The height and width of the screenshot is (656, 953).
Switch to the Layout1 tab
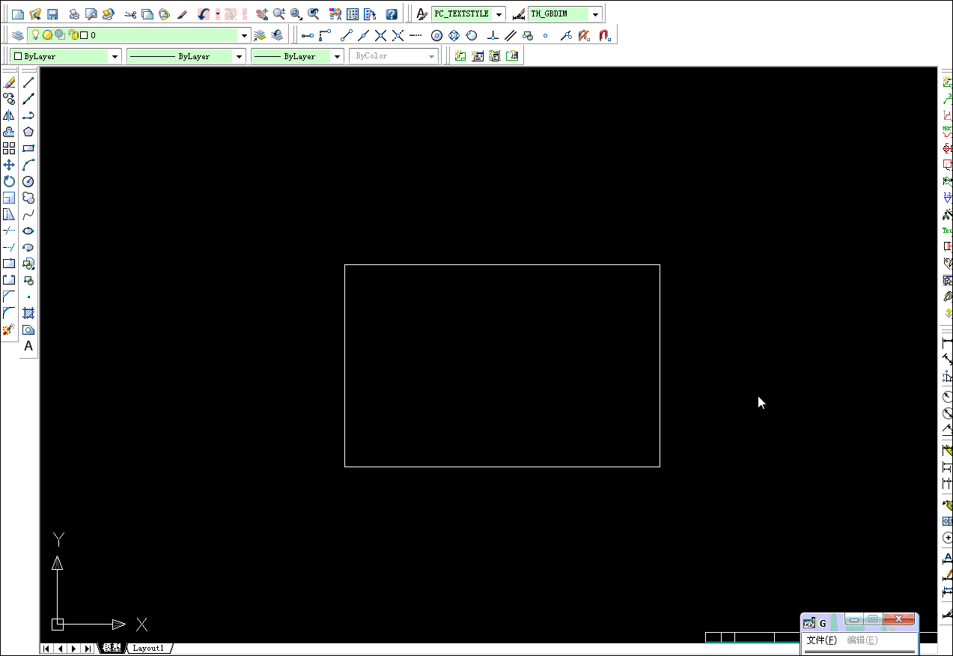(x=148, y=648)
